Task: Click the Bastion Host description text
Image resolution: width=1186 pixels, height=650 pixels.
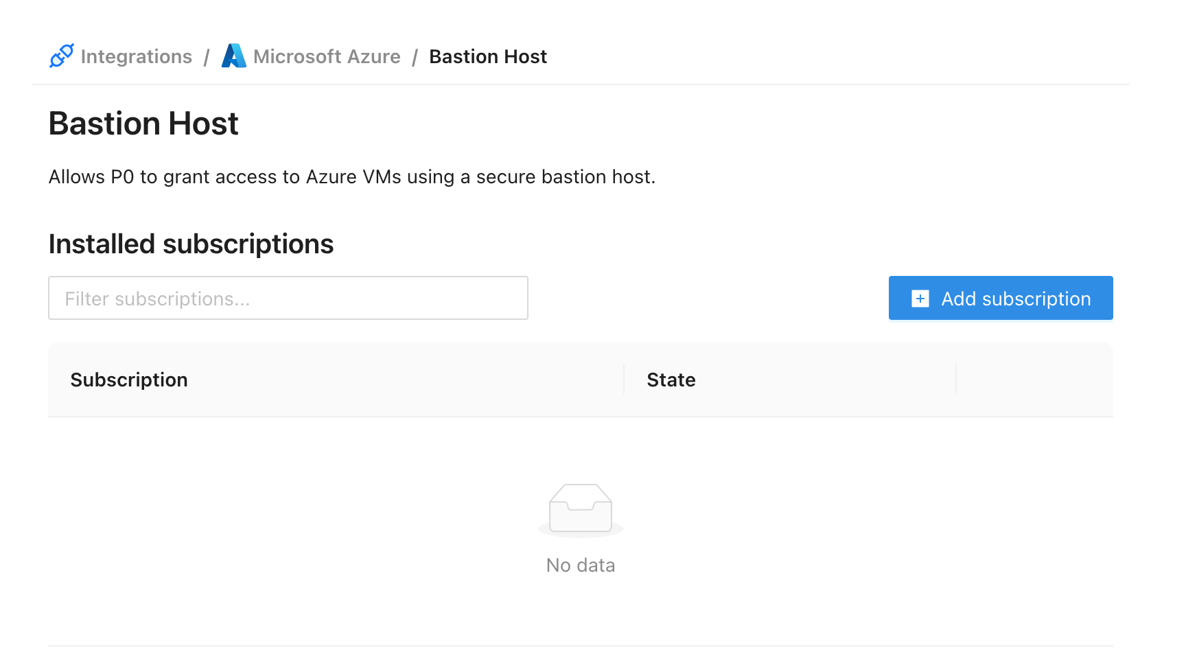Action: pyautogui.click(x=351, y=177)
